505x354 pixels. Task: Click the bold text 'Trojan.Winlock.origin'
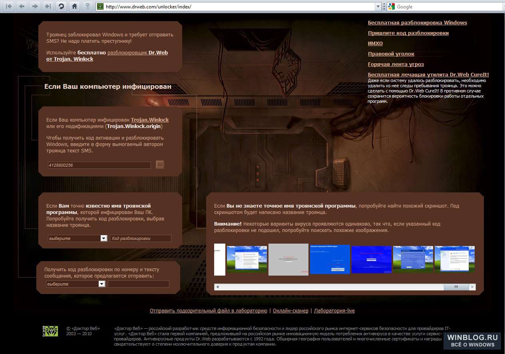click(x=134, y=126)
